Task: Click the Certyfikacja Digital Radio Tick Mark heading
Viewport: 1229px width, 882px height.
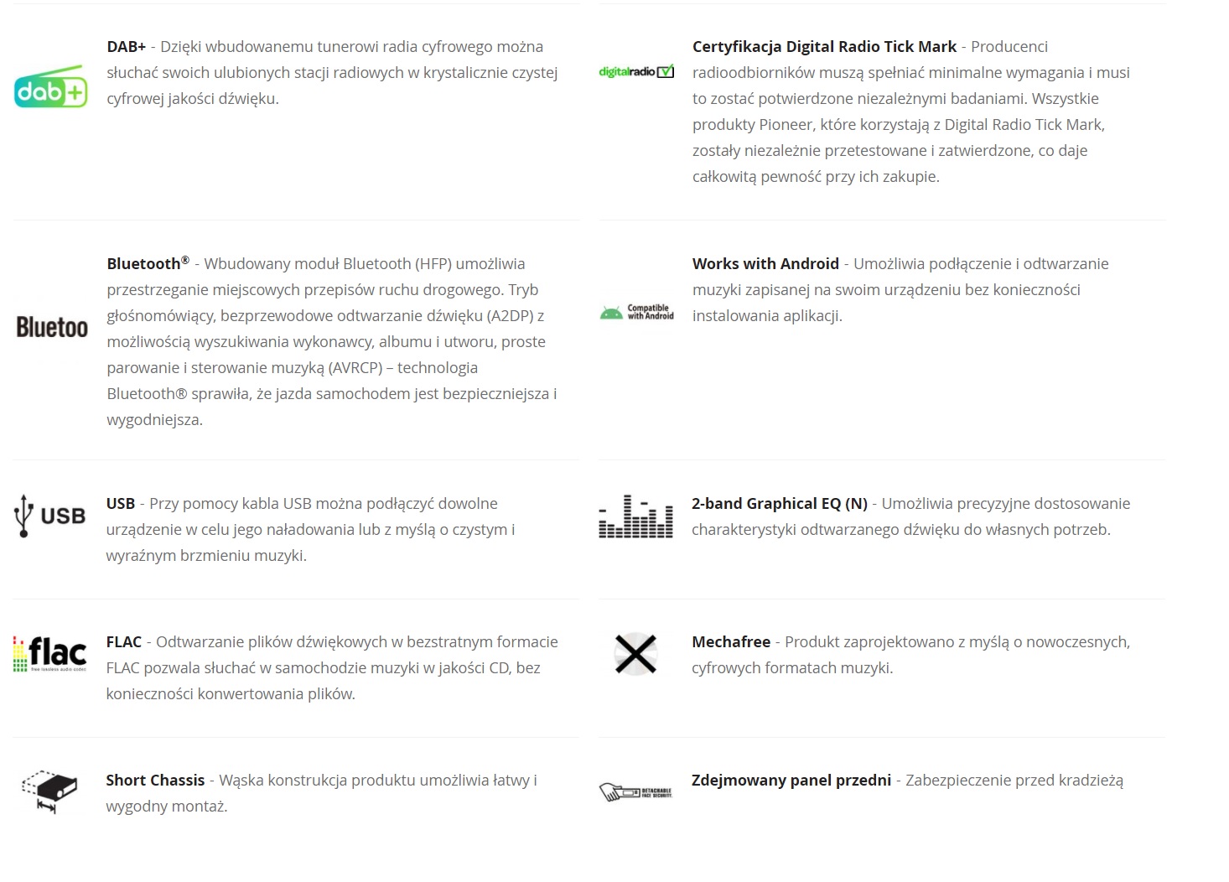Action: pyautogui.click(x=824, y=47)
